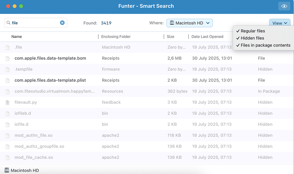Click the file icon of com.apple.files.data-template.bom
Screen dimensions: 294x174
(7, 58)
